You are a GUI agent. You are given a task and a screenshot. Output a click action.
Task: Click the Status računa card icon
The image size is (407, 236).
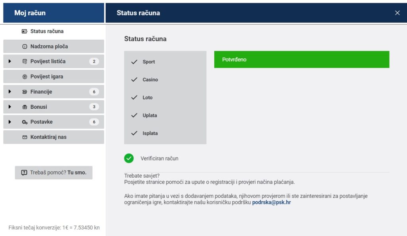pyautogui.click(x=25, y=31)
